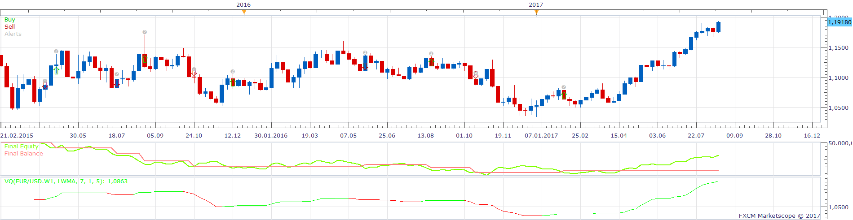This screenshot has width=853, height=220.
Task: Click the 28.10 date label
Action: 773,135
